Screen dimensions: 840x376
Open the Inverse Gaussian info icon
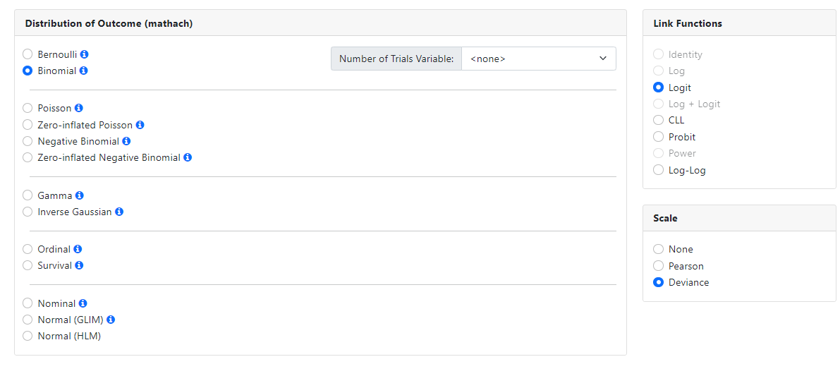(119, 212)
